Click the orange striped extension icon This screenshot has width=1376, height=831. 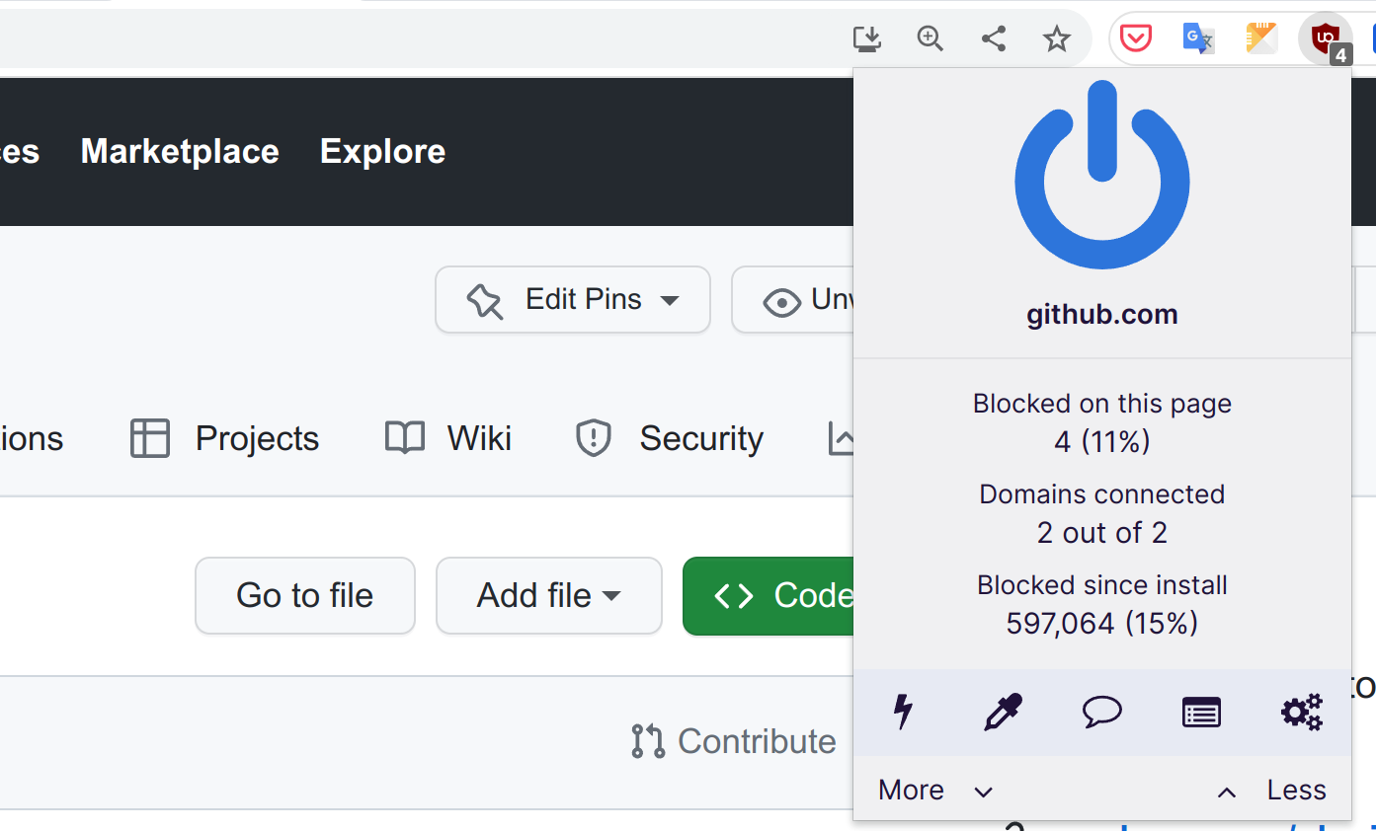[x=1261, y=39]
